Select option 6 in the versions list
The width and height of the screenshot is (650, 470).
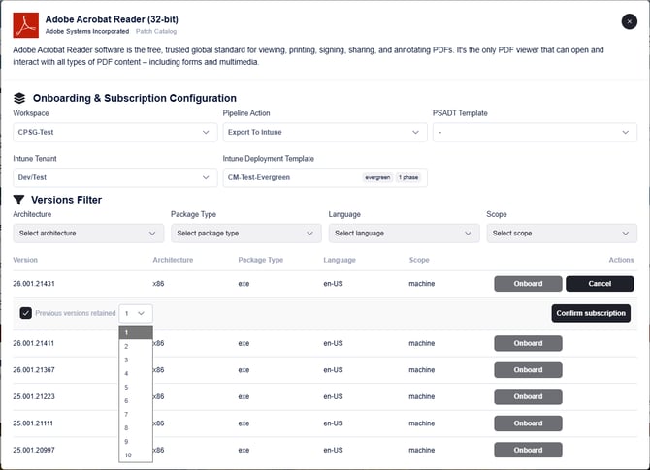point(136,401)
